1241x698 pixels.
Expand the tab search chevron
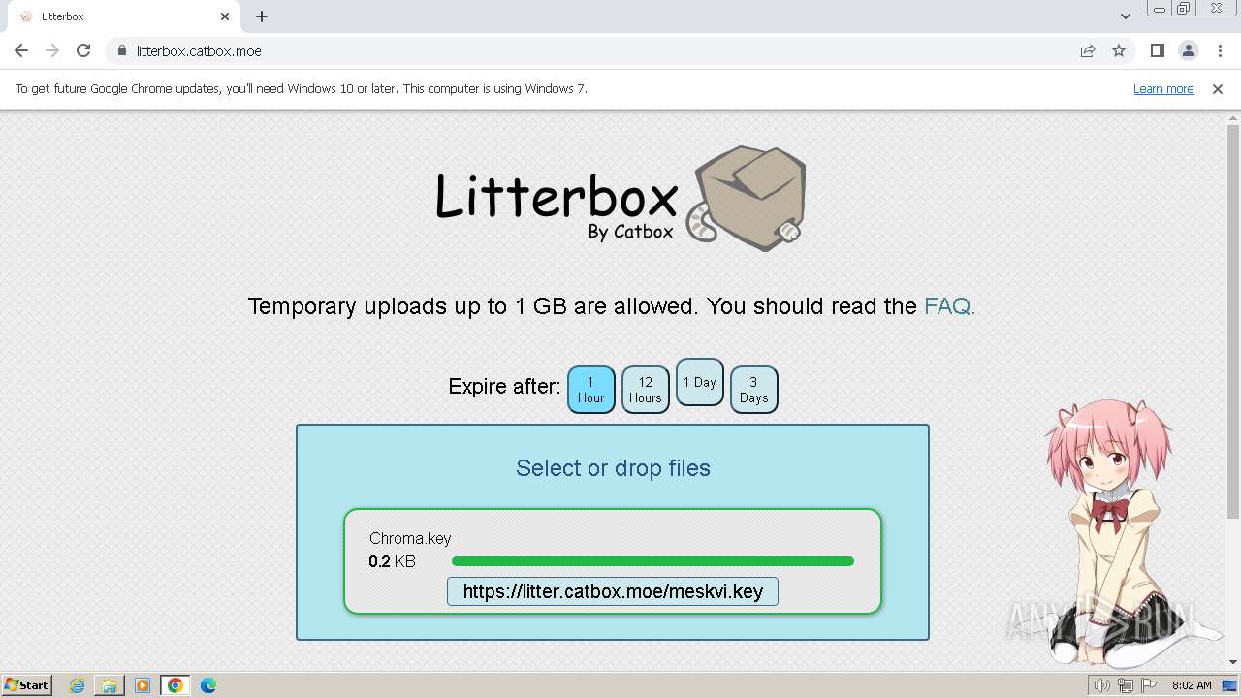1126,16
